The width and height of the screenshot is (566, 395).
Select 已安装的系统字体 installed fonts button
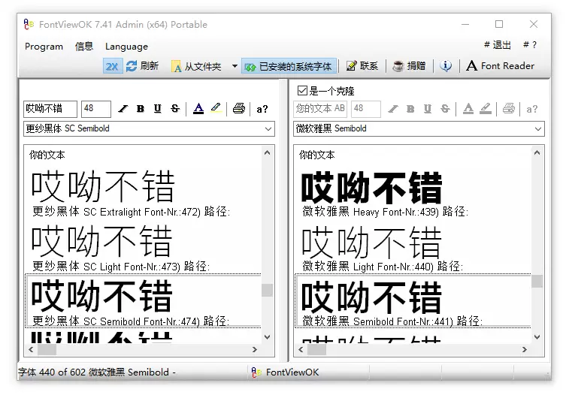[289, 66]
